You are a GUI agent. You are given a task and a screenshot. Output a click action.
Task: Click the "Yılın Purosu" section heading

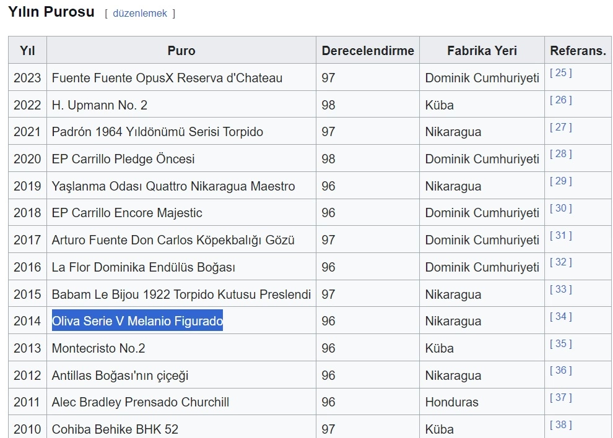[51, 12]
